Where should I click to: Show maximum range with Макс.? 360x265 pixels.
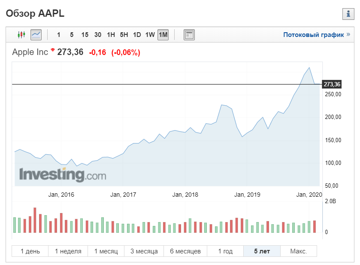298,251
